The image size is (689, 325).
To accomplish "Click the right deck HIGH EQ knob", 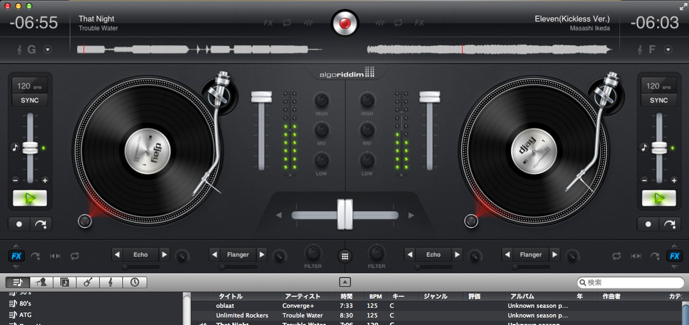I will [x=367, y=100].
